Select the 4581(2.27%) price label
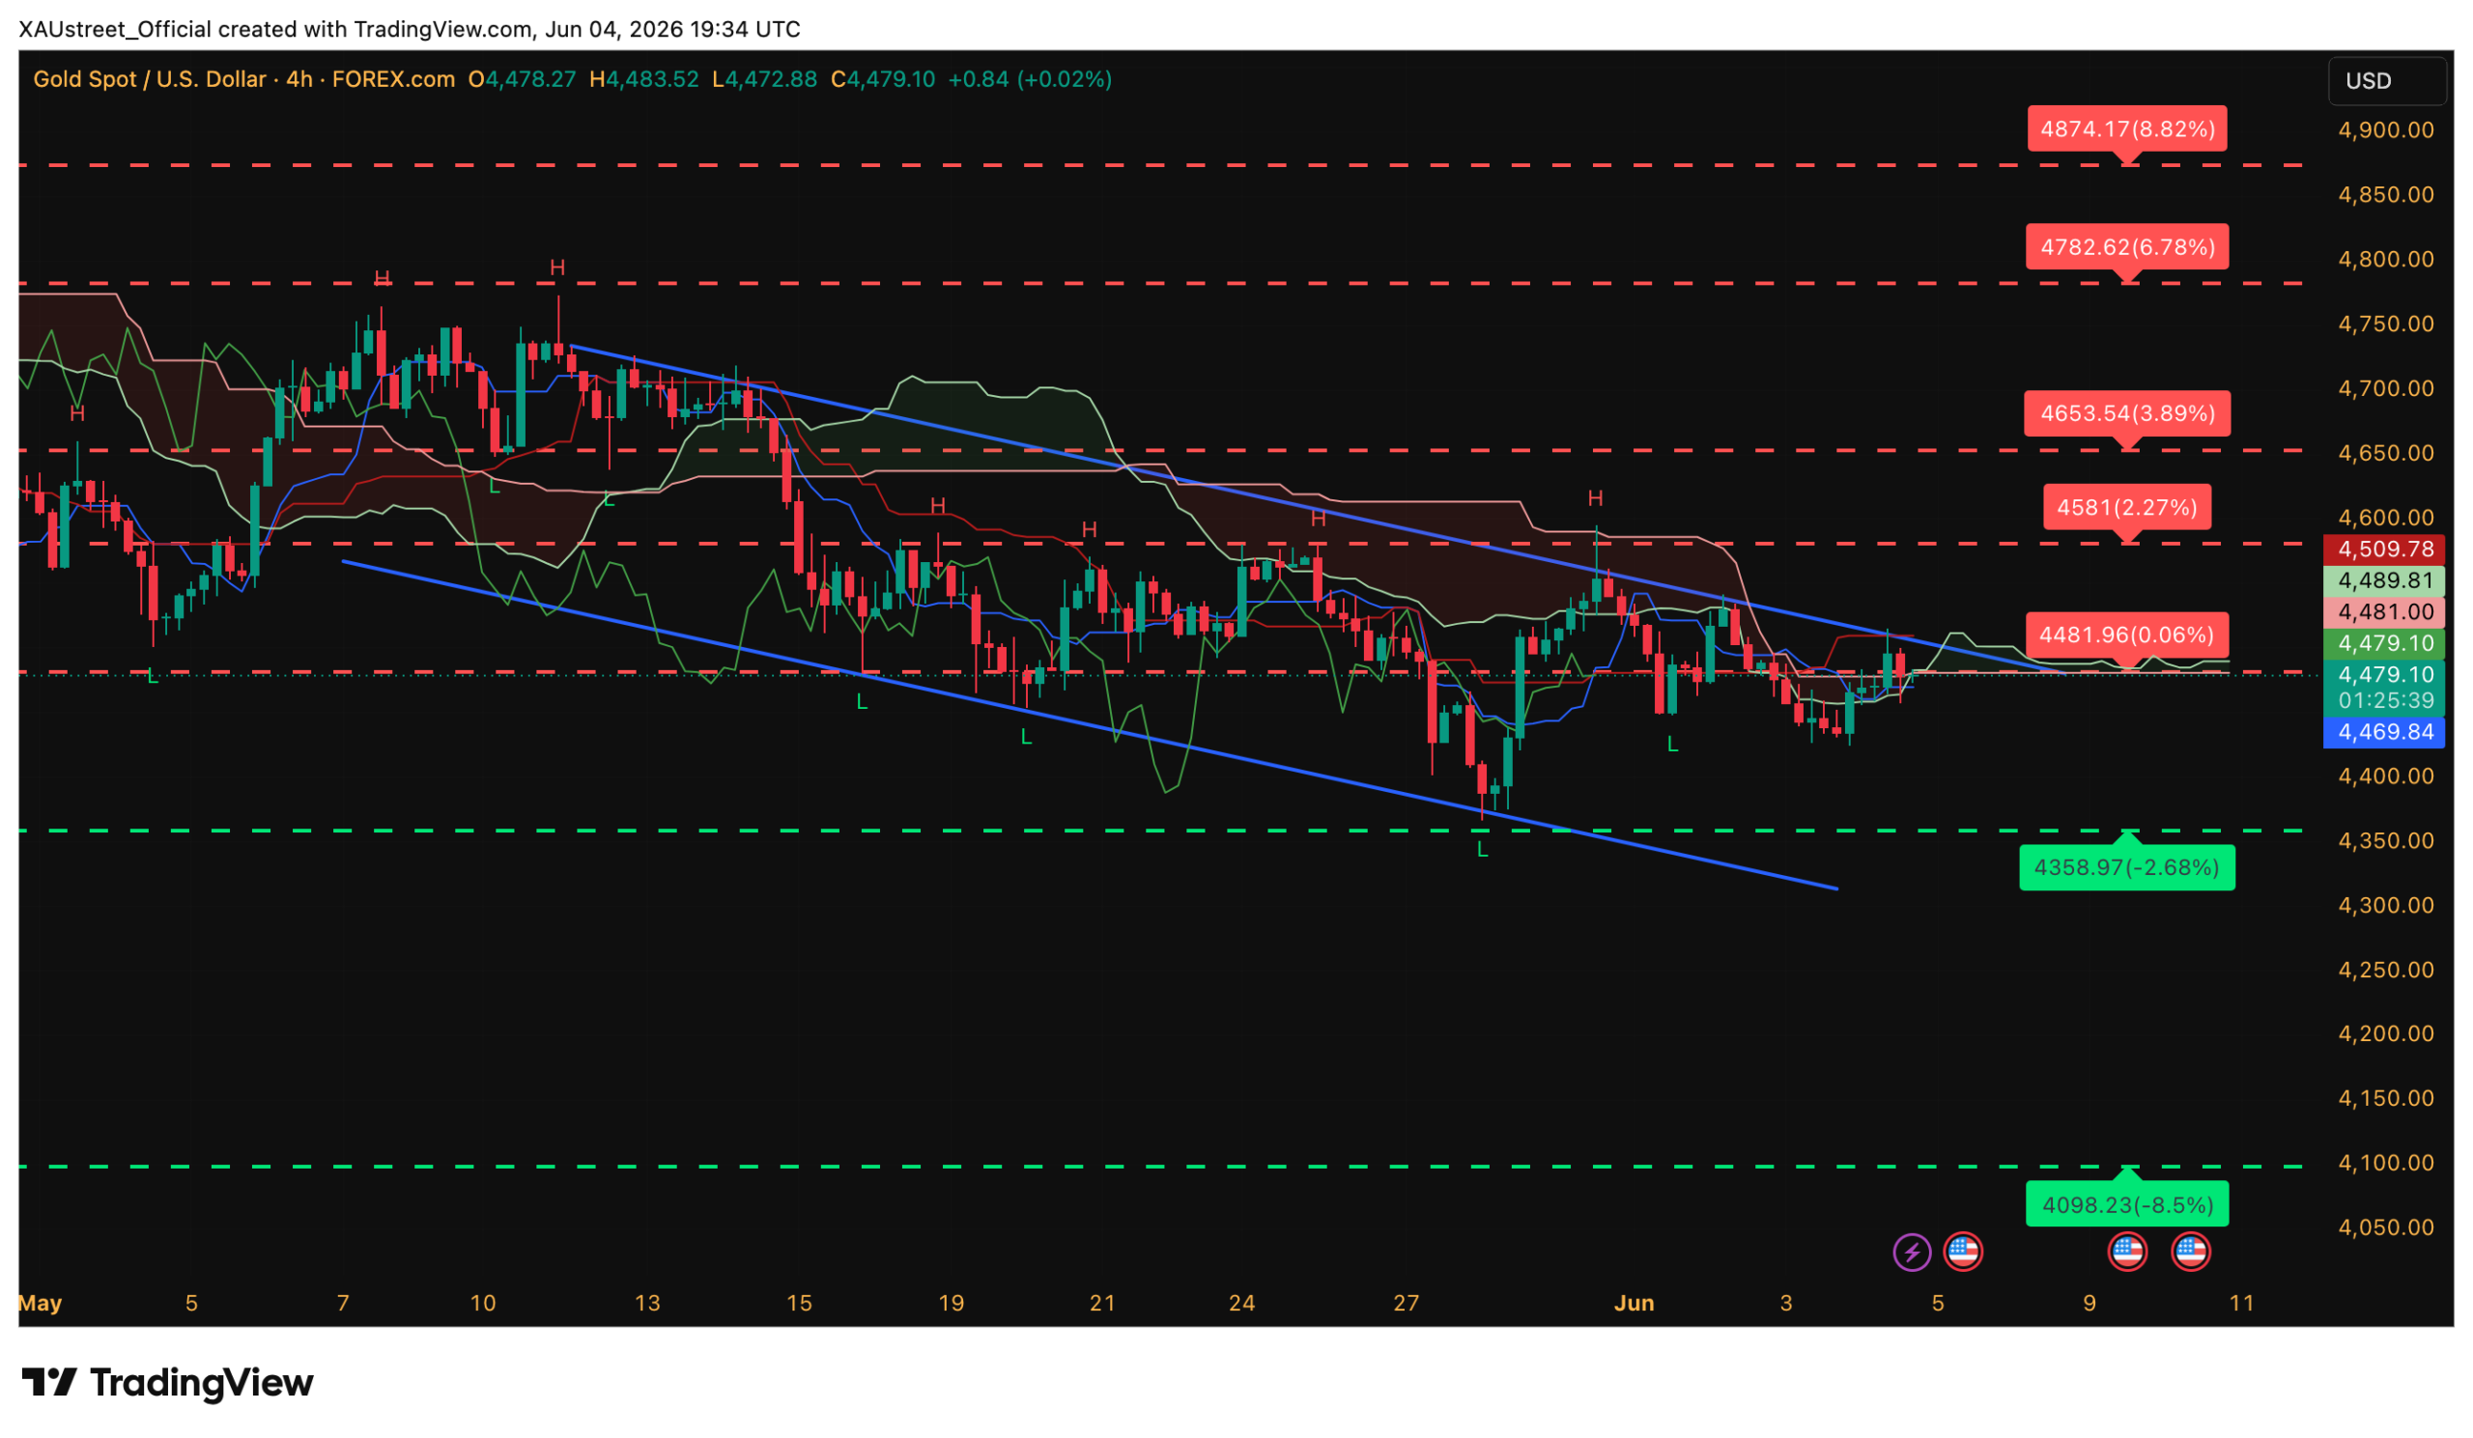Viewport: 2473px width, 1438px height. click(2126, 507)
